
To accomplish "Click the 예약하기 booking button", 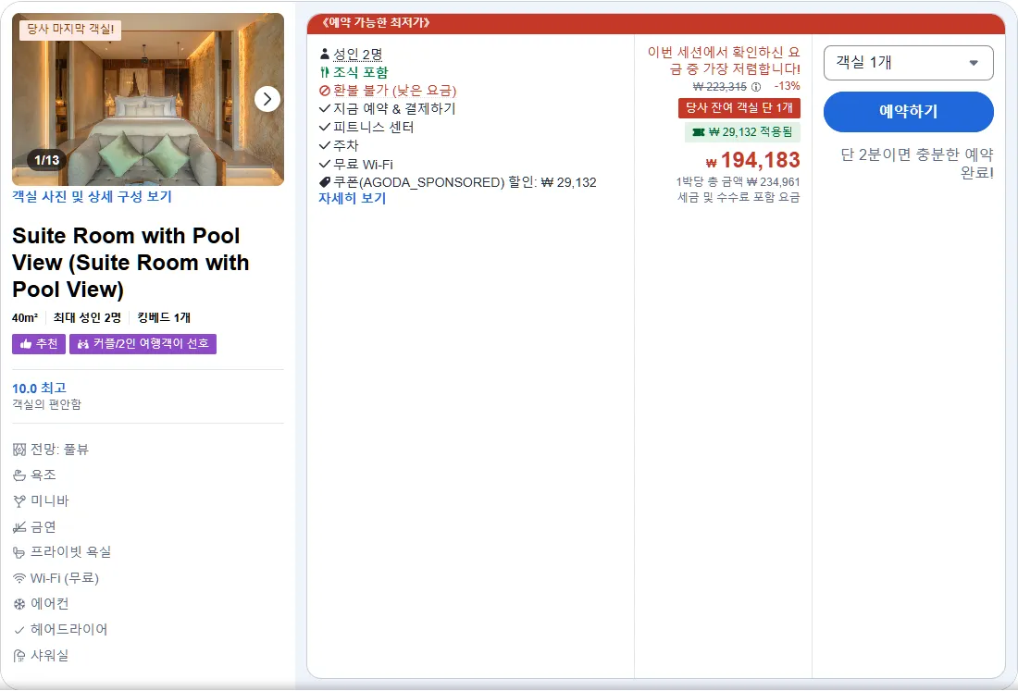I will pos(908,112).
